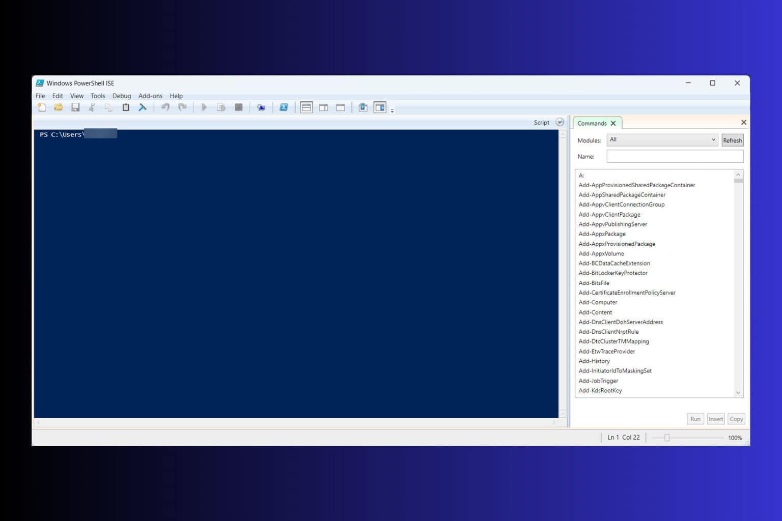Start PowerShell.exe from the blue icon
The image size is (782, 521).
tap(284, 107)
